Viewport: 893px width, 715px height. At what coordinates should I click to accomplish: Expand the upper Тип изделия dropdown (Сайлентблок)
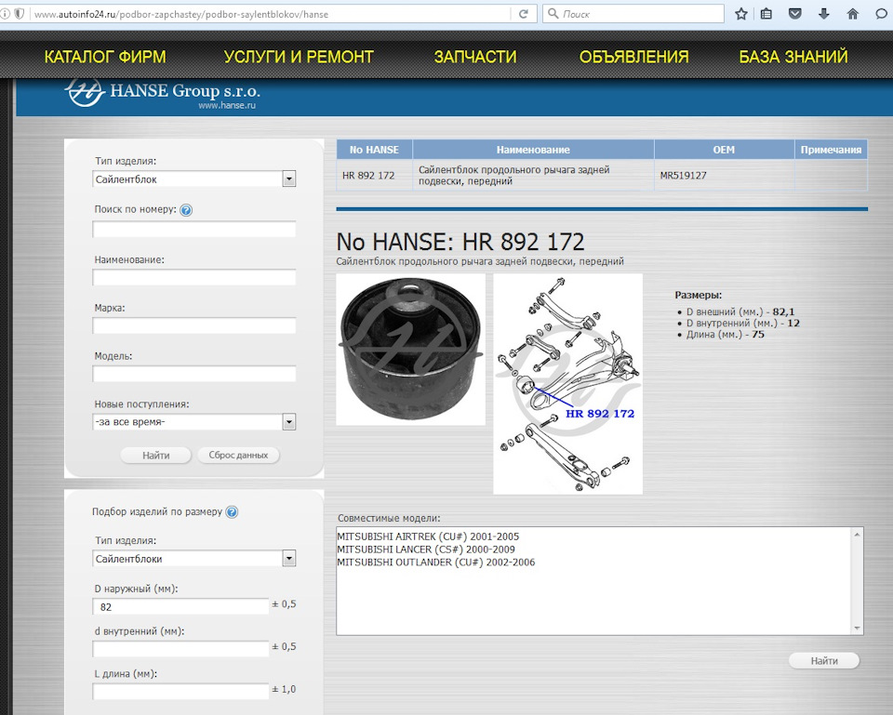288,179
